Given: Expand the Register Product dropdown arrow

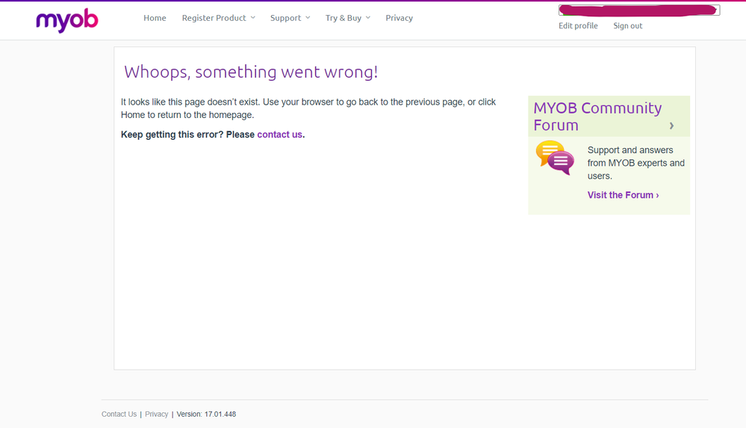Looking at the screenshot, I should tap(253, 18).
